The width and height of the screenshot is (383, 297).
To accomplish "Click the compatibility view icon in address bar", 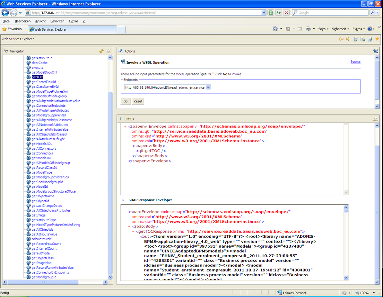I will [271, 13].
